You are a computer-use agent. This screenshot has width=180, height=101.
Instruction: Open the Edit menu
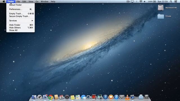click(x=24, y=1)
